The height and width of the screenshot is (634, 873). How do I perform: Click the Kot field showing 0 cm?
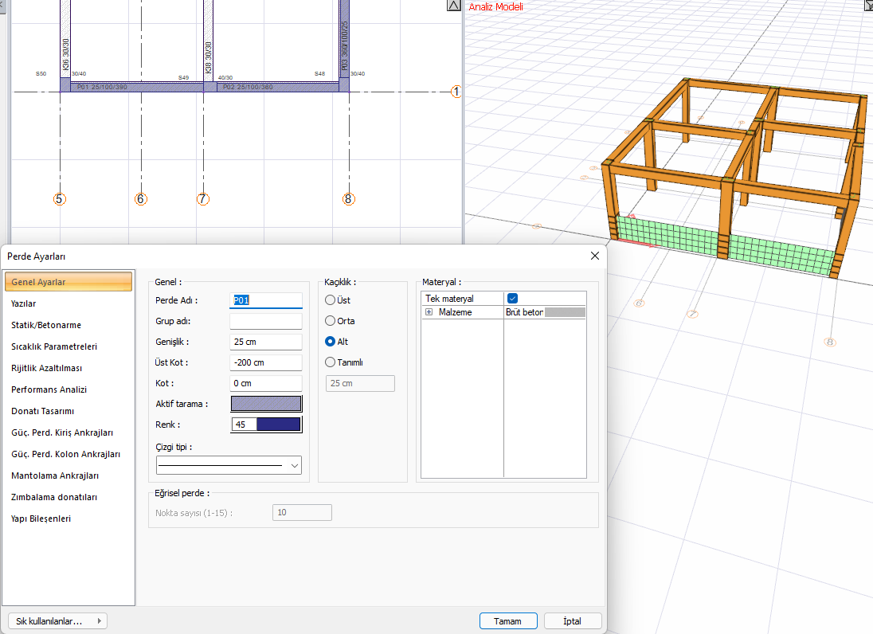(266, 383)
